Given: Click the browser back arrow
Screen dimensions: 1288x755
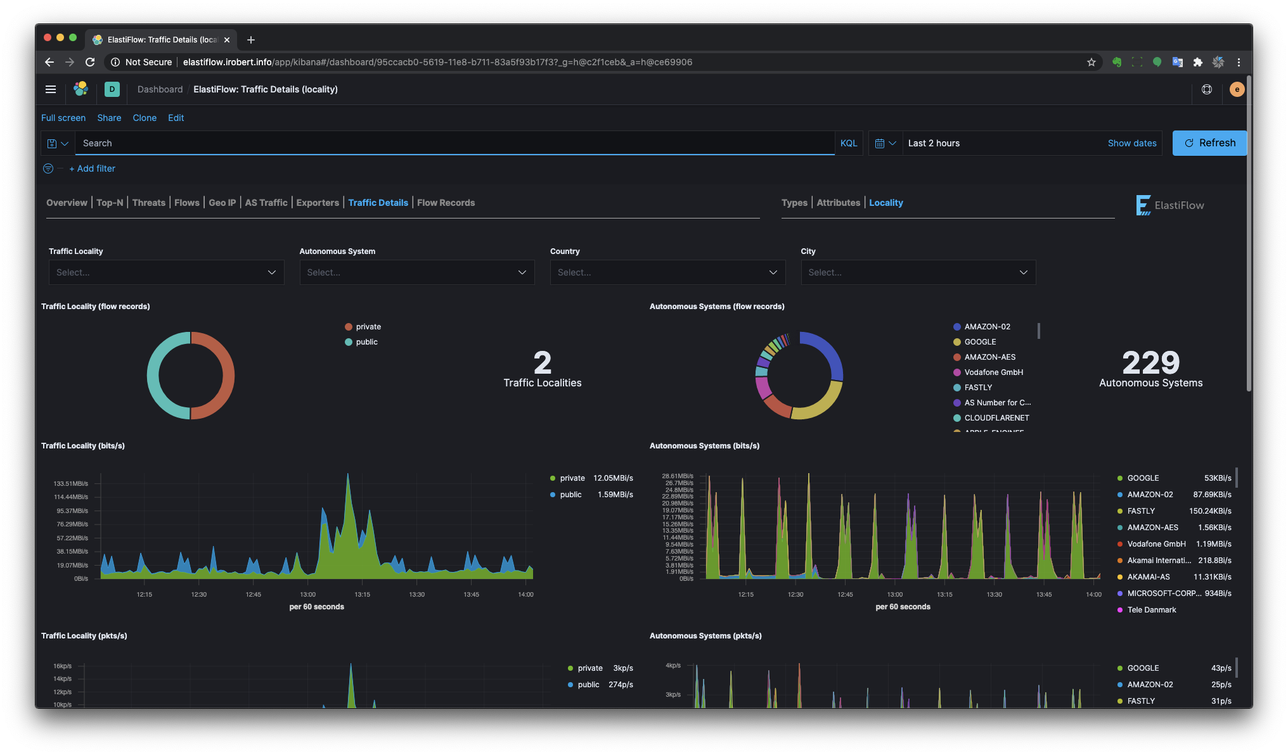Looking at the screenshot, I should tap(49, 62).
